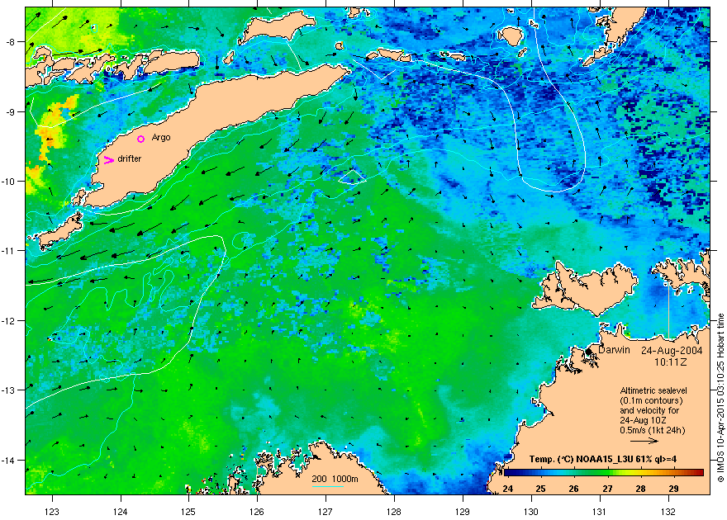Click the longitude axis label '132'

click(668, 511)
